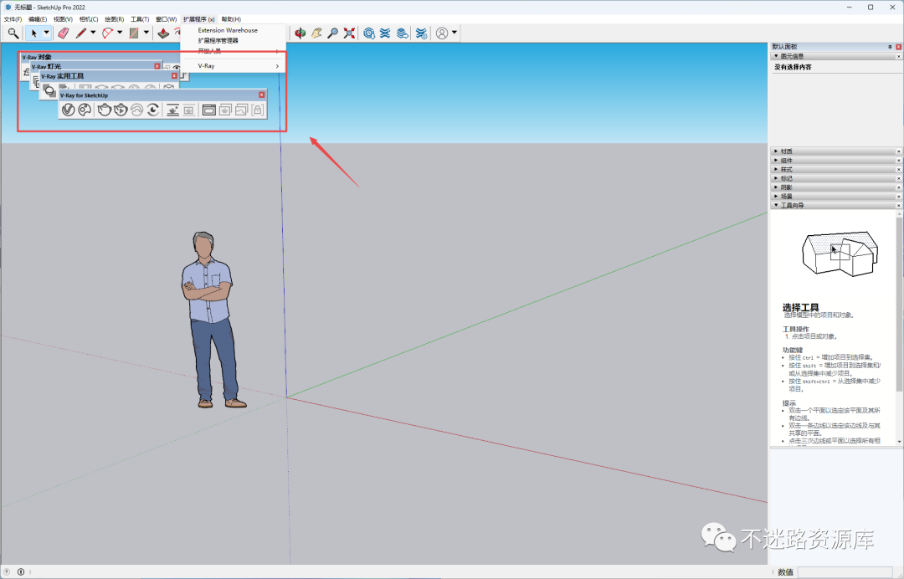Select the Push/Pull tool

[163, 33]
